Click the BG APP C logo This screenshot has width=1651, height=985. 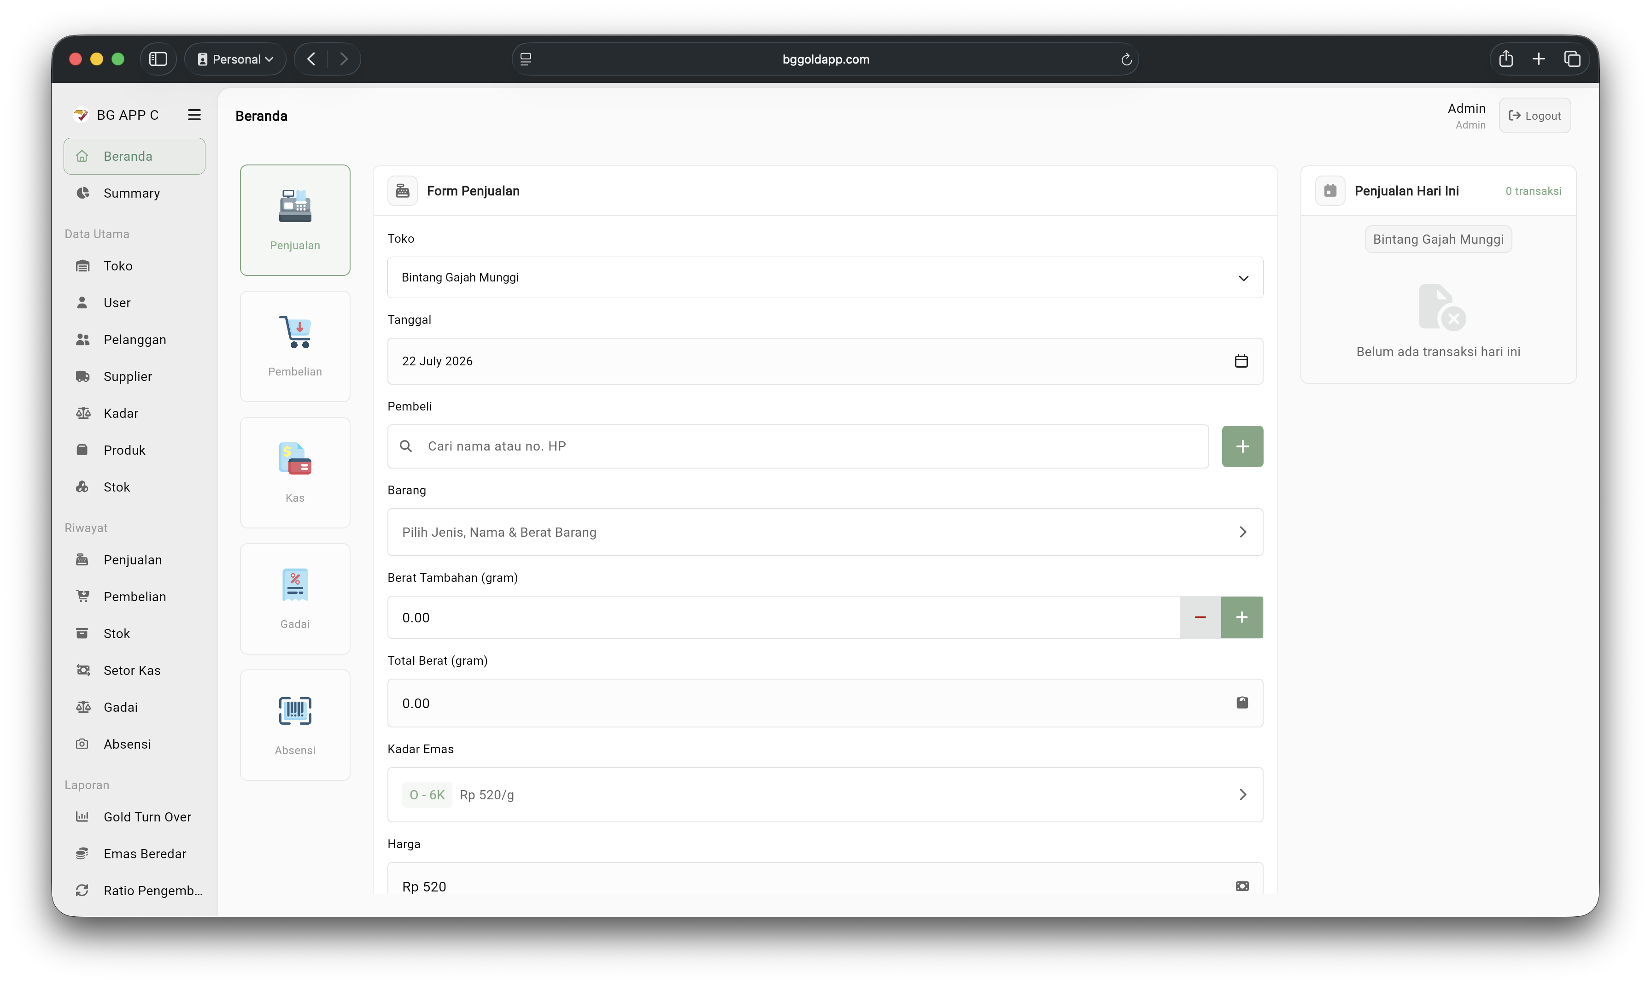pos(81,115)
